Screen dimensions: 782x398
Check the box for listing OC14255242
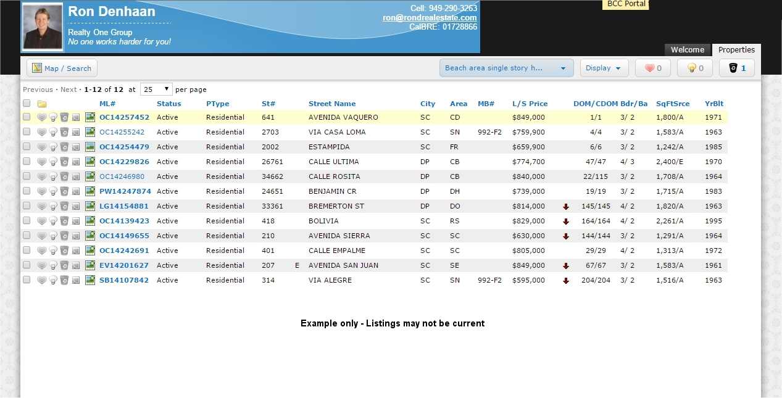coord(27,131)
